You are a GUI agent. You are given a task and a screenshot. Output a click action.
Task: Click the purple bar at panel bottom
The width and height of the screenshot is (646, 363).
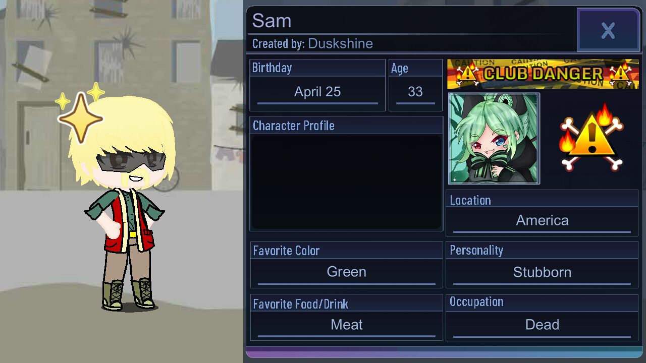point(443,352)
